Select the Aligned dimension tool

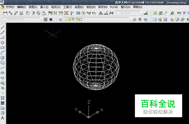coord(11,13)
